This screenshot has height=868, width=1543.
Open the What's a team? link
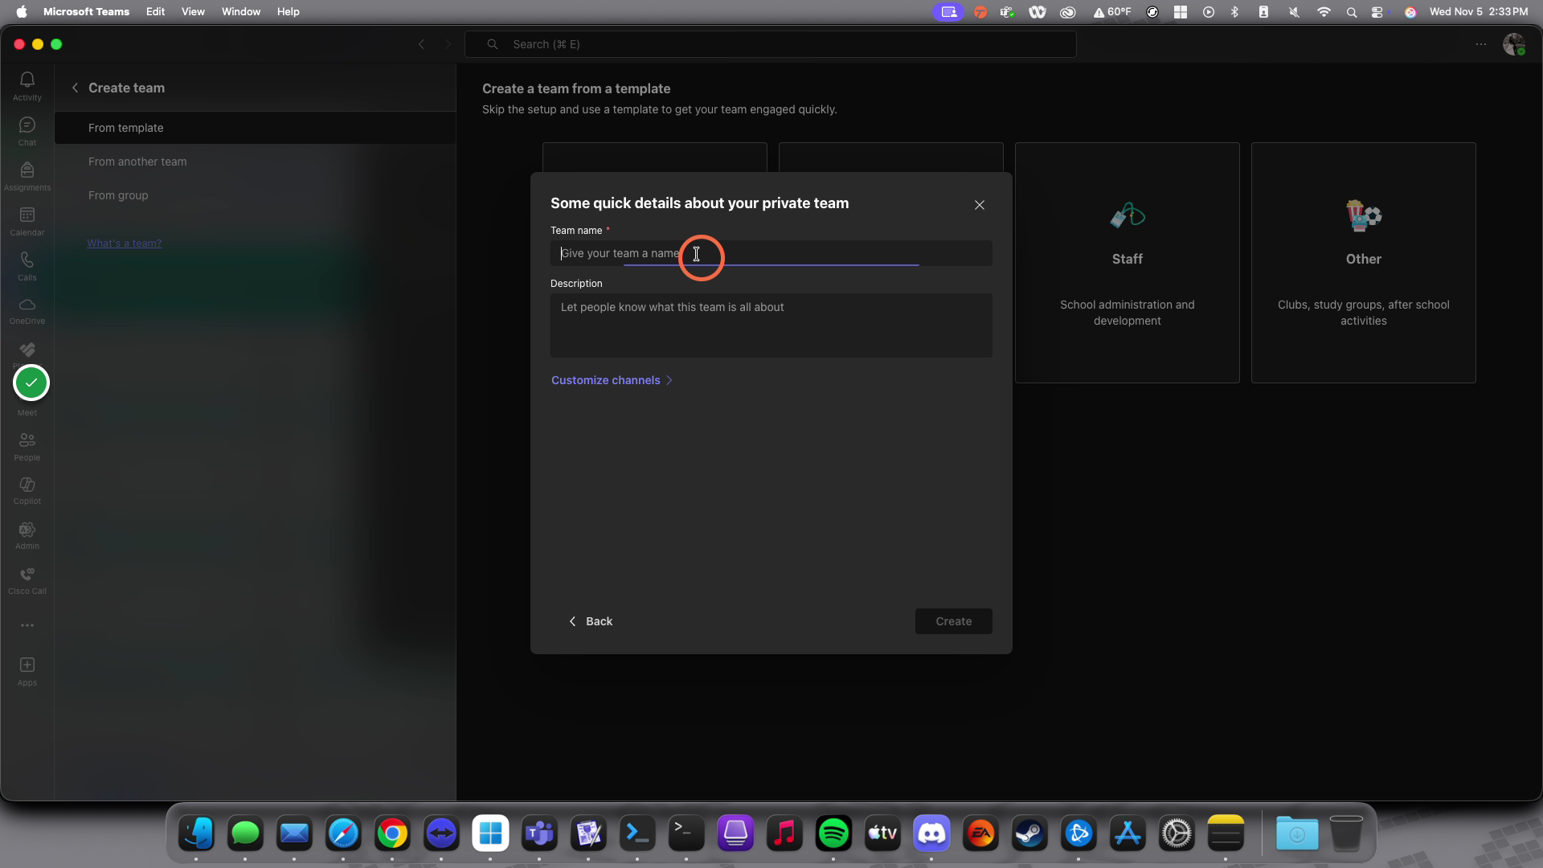pos(125,243)
